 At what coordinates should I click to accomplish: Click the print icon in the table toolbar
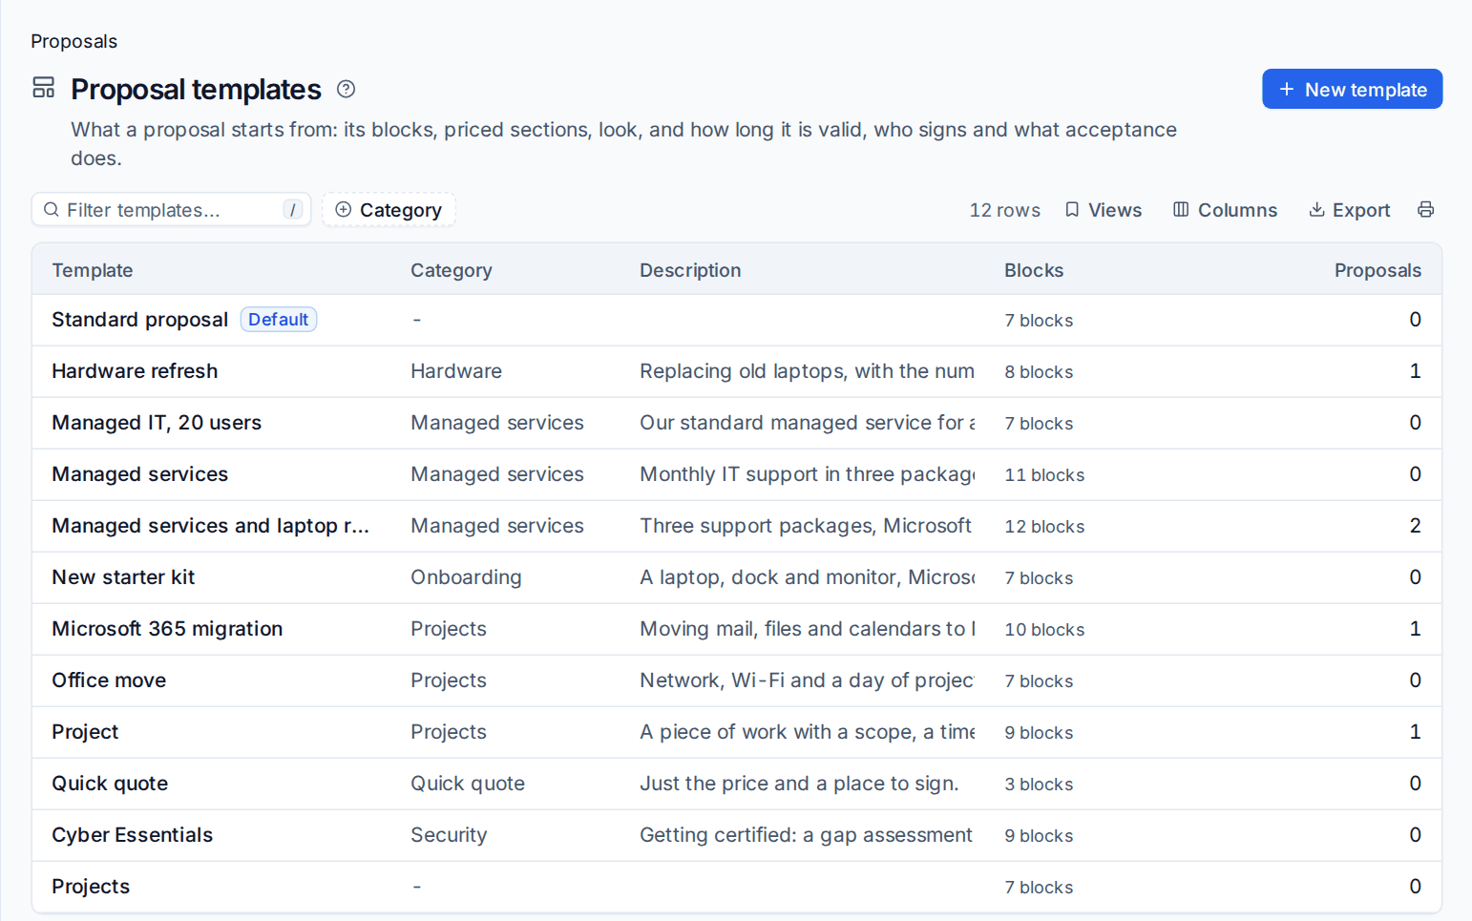point(1425,210)
